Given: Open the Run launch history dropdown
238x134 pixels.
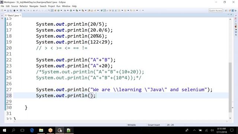Looking at the screenshot, I should [74, 10].
